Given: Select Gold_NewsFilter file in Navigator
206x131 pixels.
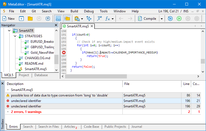Looking at the screenshot, I should pyautogui.click(x=42, y=53).
